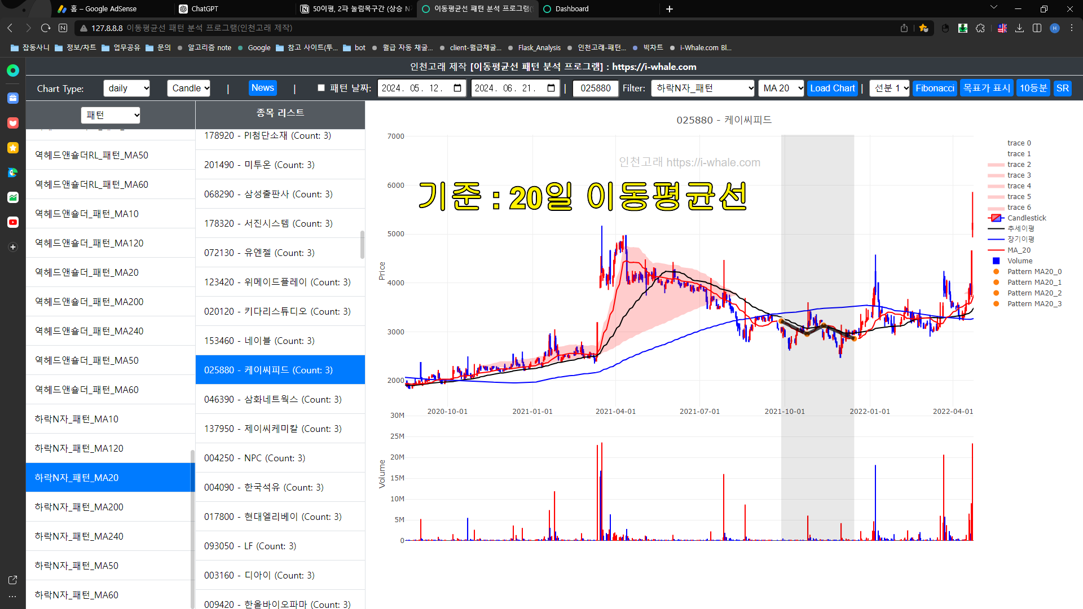Toggle the 패턴 날짜 checkbox
1083x609 pixels.
coord(321,88)
